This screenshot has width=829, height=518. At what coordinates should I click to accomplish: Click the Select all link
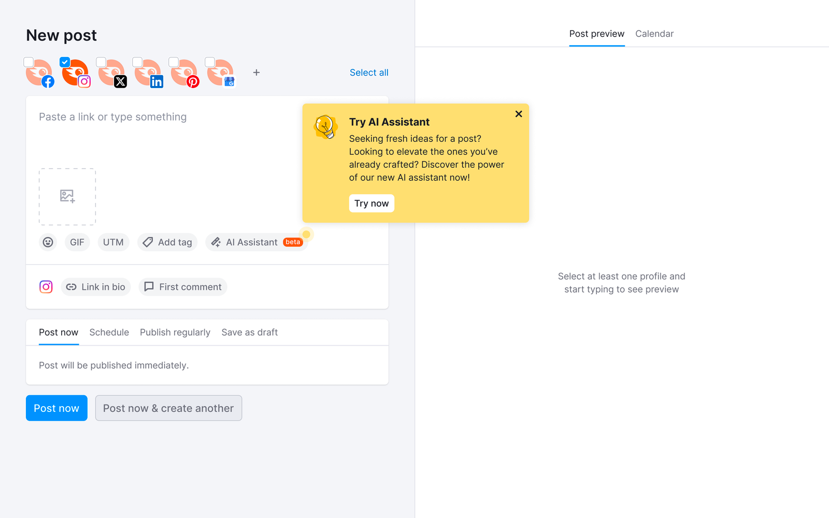[369, 73]
